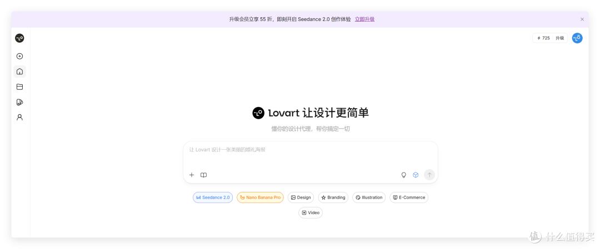Open the book library icon in prompt box
This screenshot has width=600, height=249.
(203, 175)
